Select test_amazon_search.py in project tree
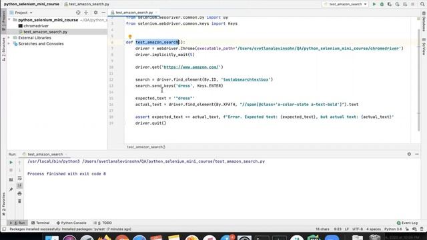 coord(45,32)
